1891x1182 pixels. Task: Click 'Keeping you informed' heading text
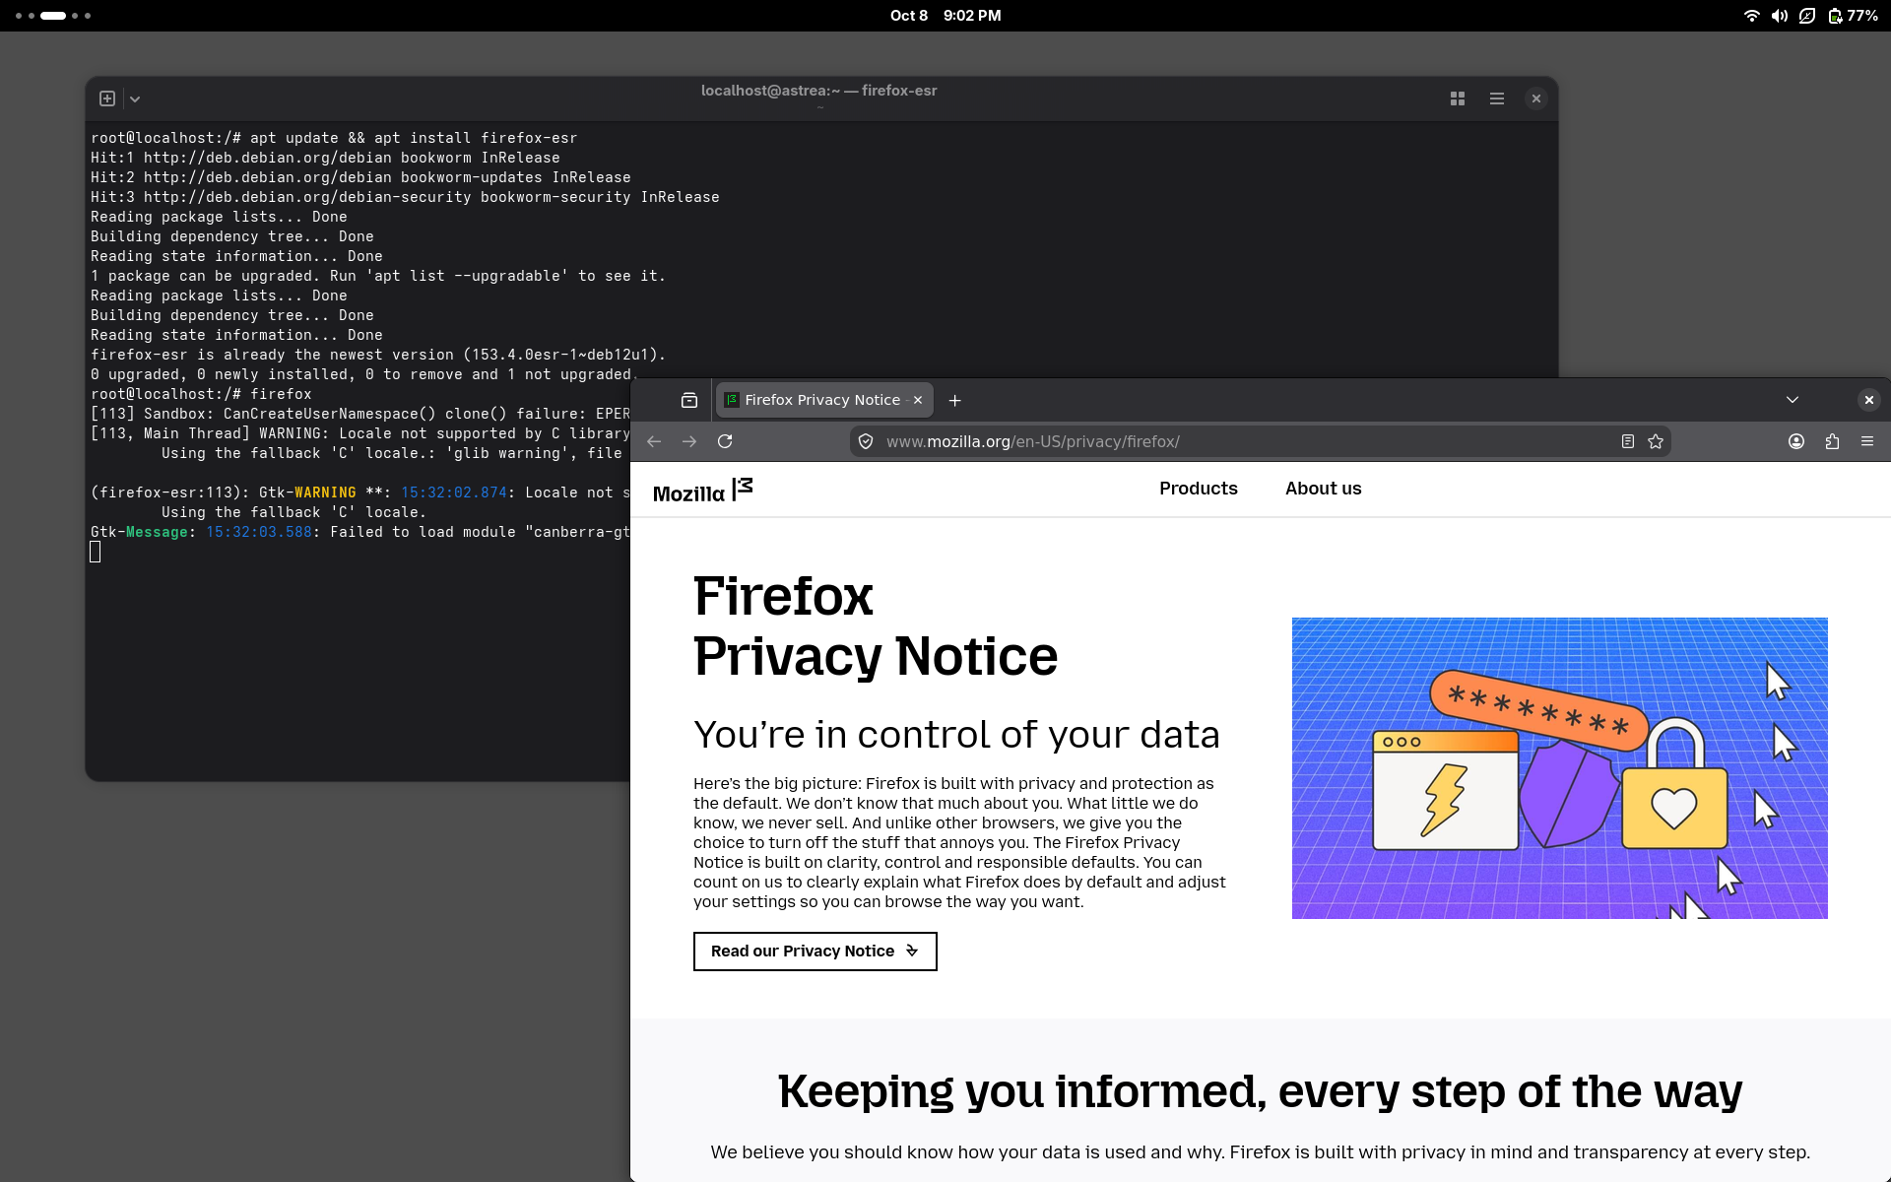[1260, 1091]
